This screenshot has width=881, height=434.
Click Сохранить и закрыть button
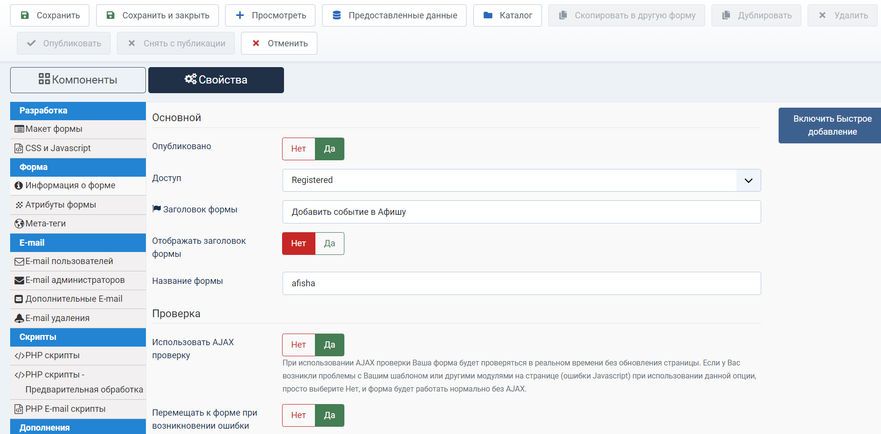[x=157, y=15]
